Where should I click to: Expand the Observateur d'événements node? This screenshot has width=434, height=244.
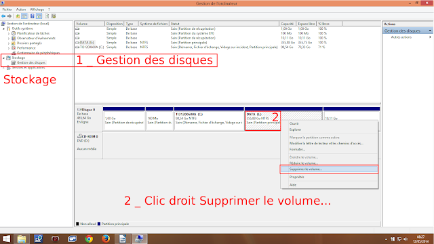[9, 39]
